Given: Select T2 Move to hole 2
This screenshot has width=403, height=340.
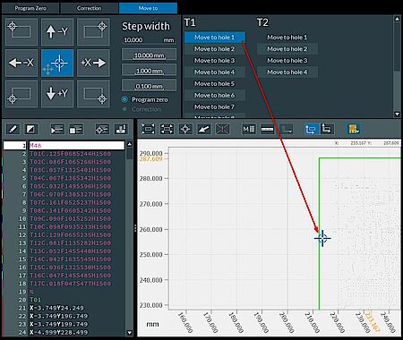Looking at the screenshot, I should [x=287, y=49].
